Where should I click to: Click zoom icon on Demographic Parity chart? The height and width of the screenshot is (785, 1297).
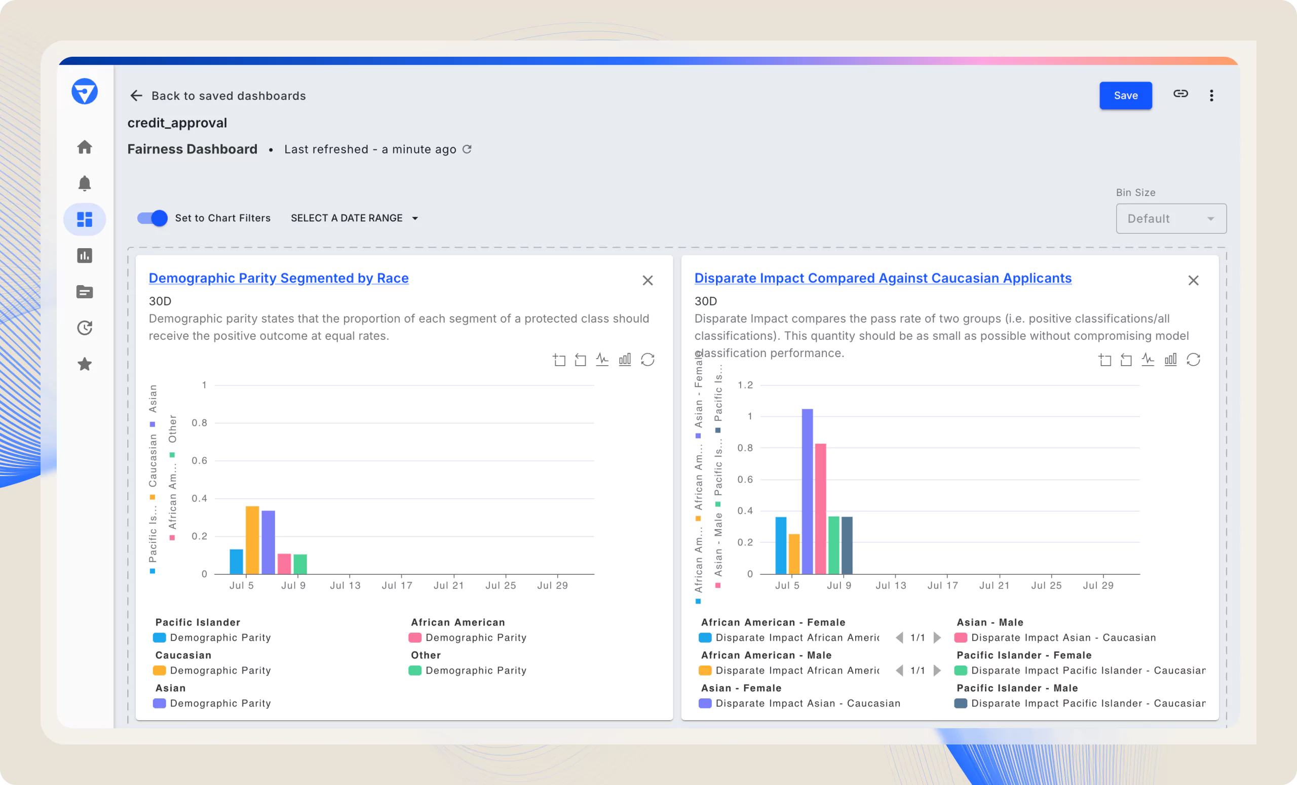click(x=559, y=360)
